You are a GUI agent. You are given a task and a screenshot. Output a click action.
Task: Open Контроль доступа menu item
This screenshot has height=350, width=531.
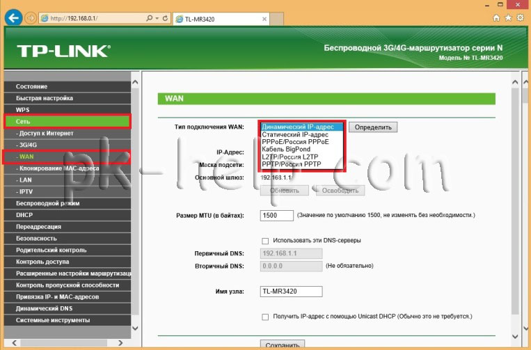click(68, 262)
